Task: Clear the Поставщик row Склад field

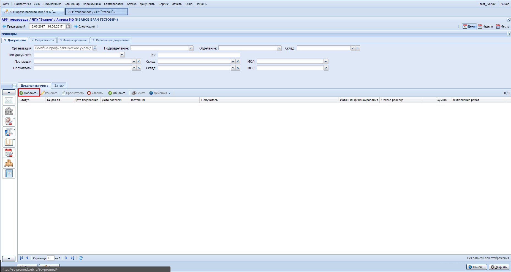Action: point(238,61)
